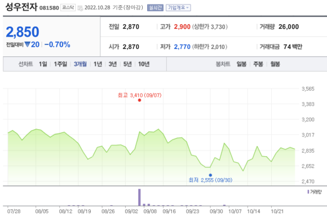Click the 07/28 date axis label
The height and width of the screenshot is (221, 327).
[x=14, y=211]
